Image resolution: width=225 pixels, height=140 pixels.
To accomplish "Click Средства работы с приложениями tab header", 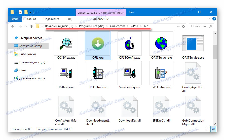I will pyautogui.click(x=101, y=13).
